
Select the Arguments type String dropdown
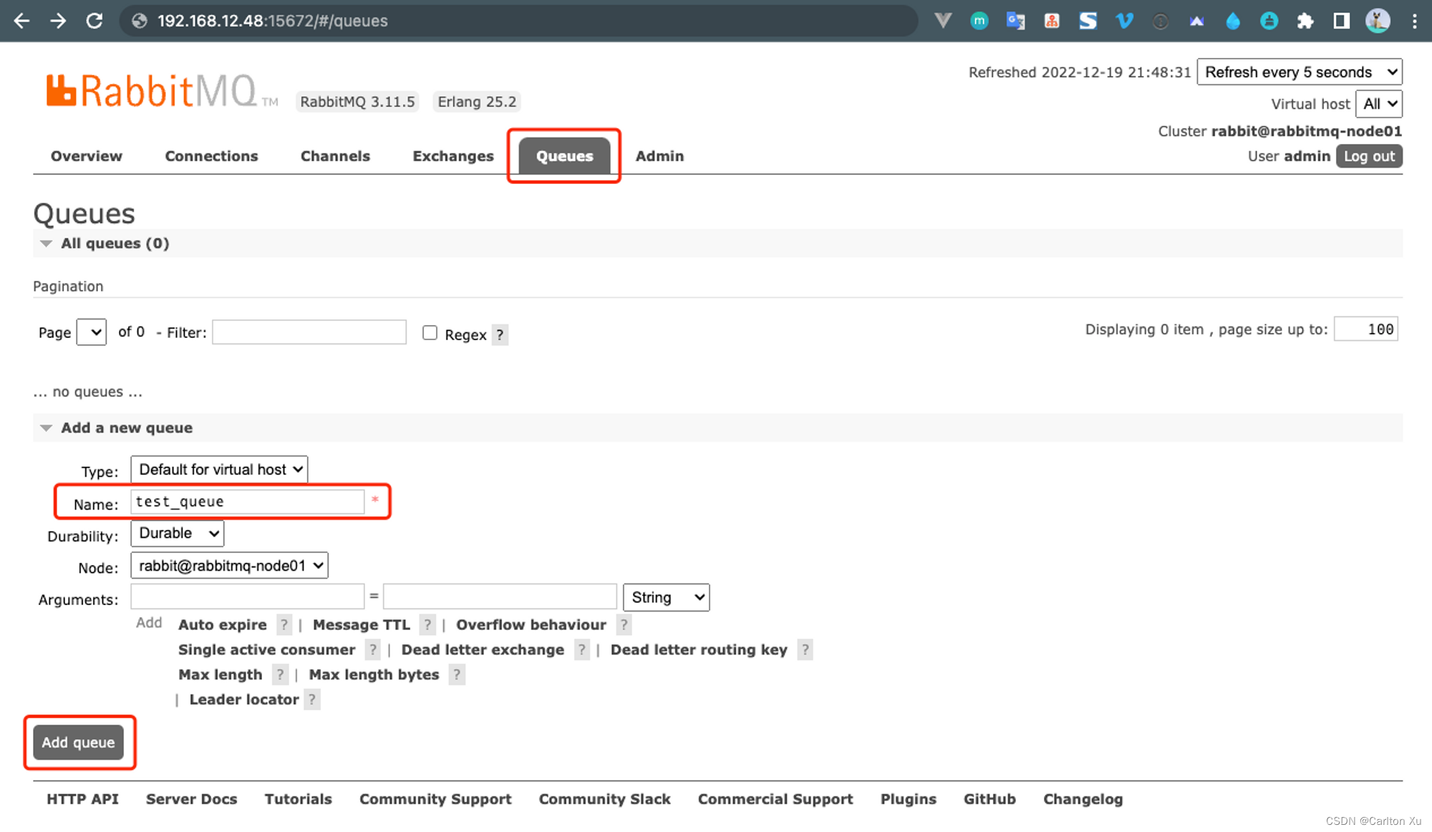(665, 597)
